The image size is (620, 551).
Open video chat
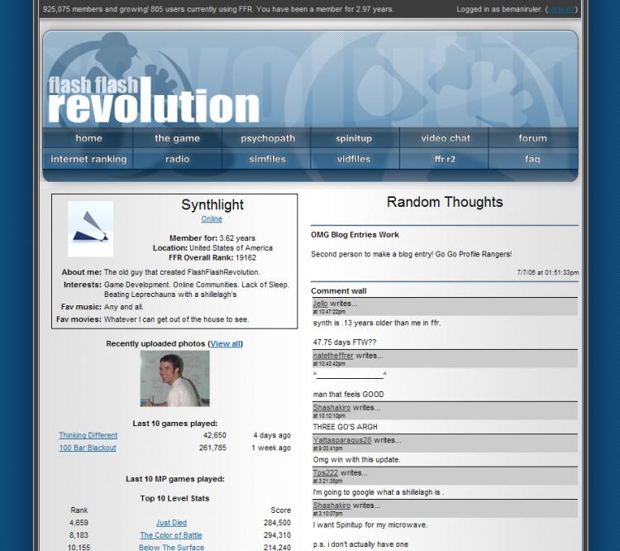coord(446,138)
